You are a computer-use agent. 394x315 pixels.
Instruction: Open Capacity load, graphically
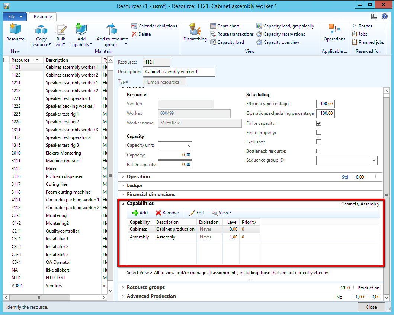259,26
